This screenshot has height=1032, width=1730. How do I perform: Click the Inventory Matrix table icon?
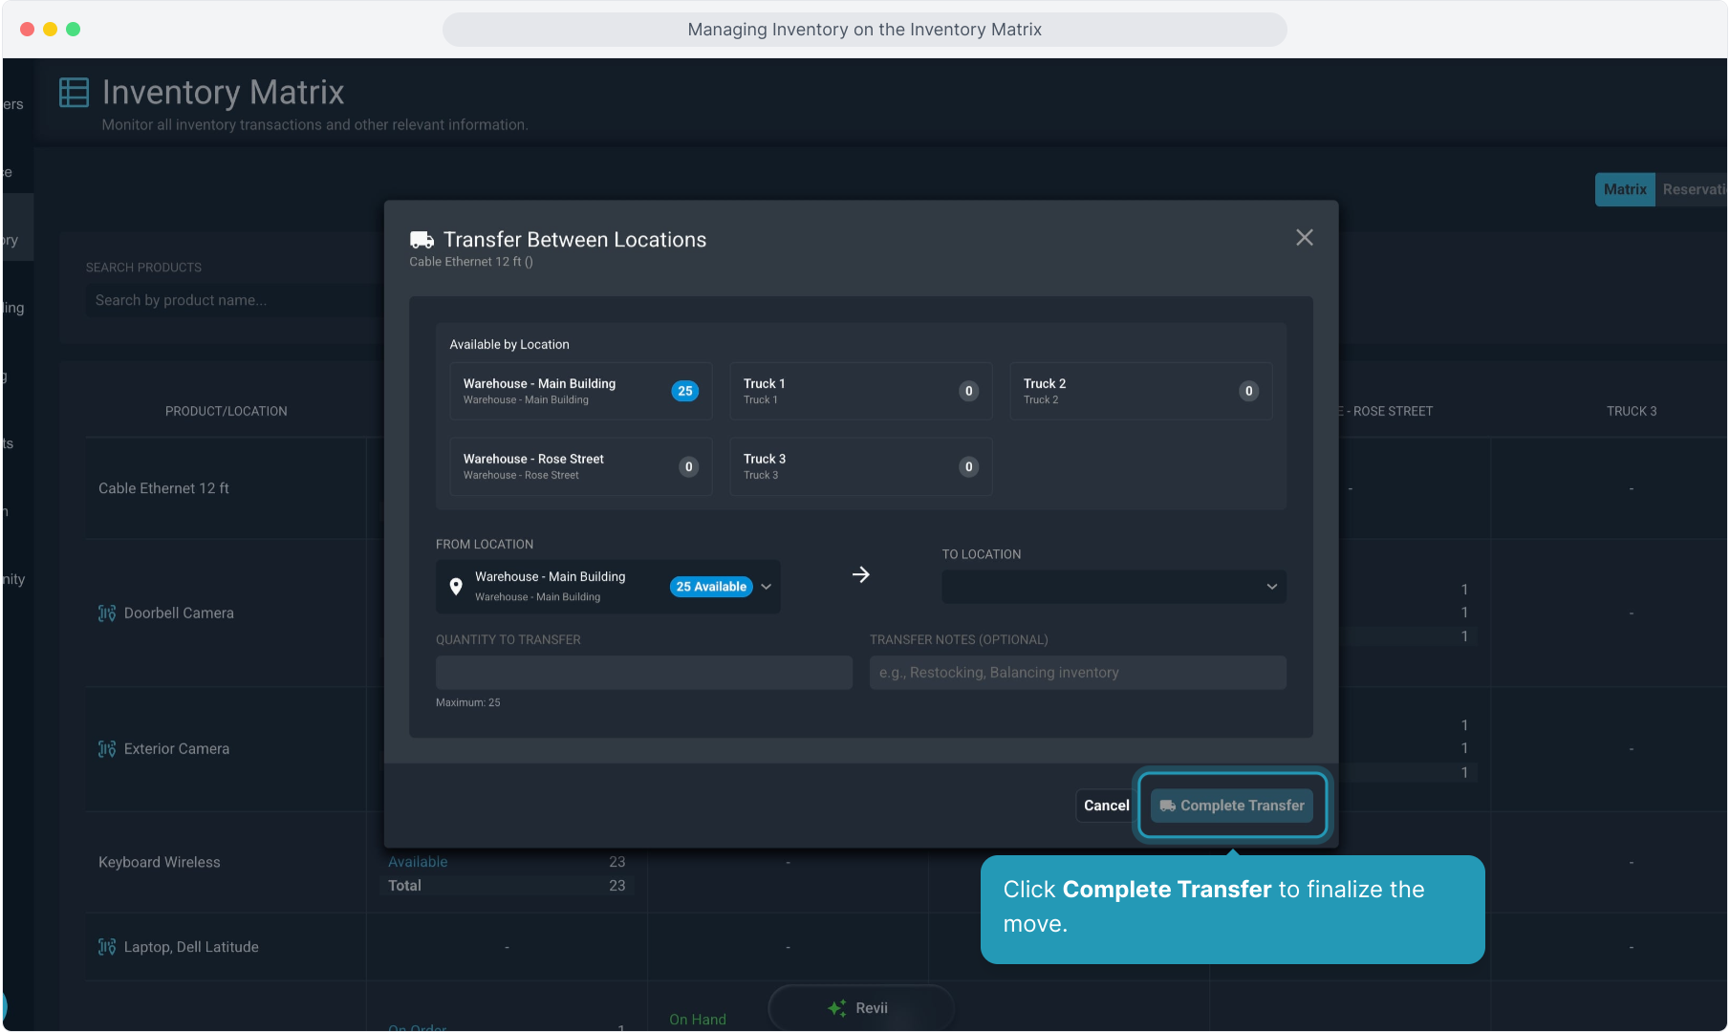(x=74, y=93)
